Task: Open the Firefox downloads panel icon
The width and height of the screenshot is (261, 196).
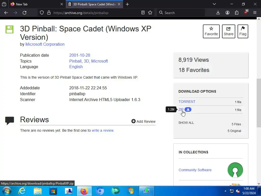Action: pyautogui.click(x=218, y=13)
